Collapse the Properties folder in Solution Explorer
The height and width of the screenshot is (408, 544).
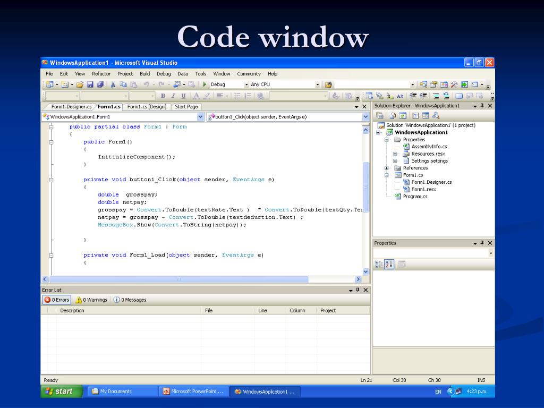pos(387,140)
